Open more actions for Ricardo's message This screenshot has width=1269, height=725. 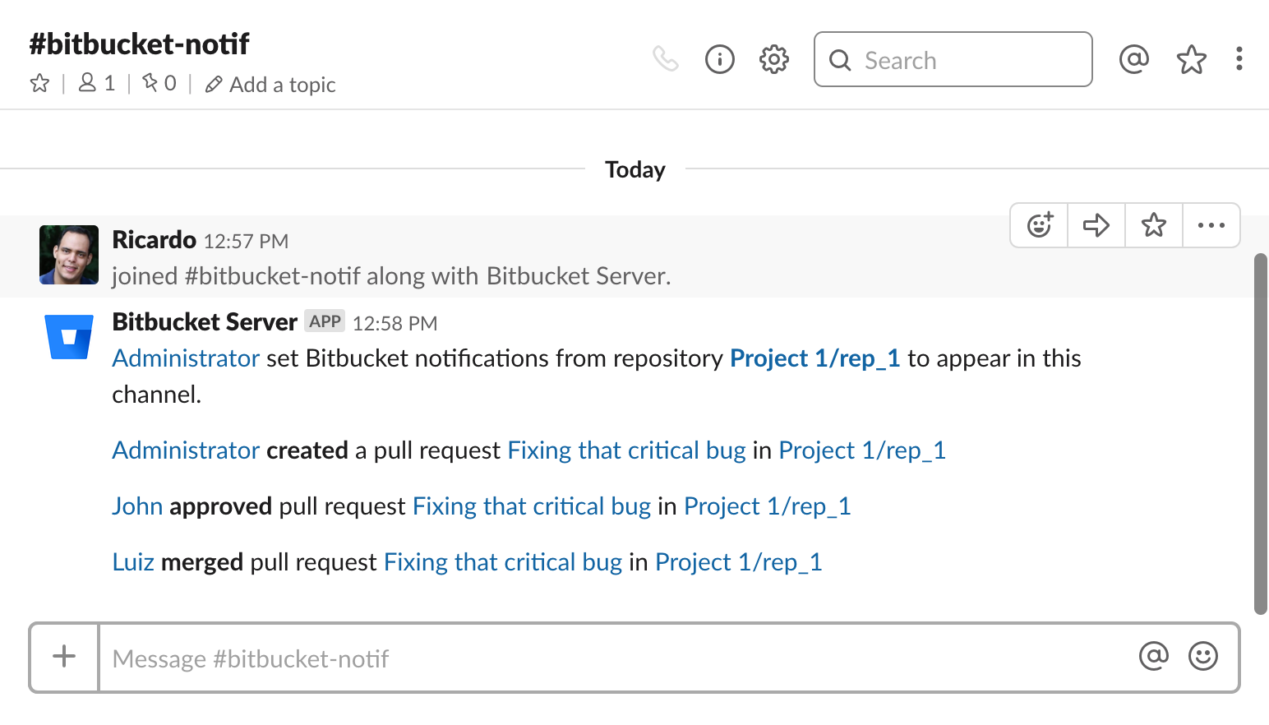pos(1211,225)
